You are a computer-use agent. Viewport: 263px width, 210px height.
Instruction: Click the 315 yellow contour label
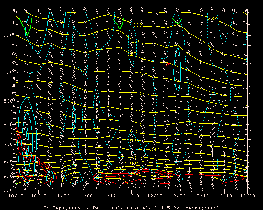[143, 125]
